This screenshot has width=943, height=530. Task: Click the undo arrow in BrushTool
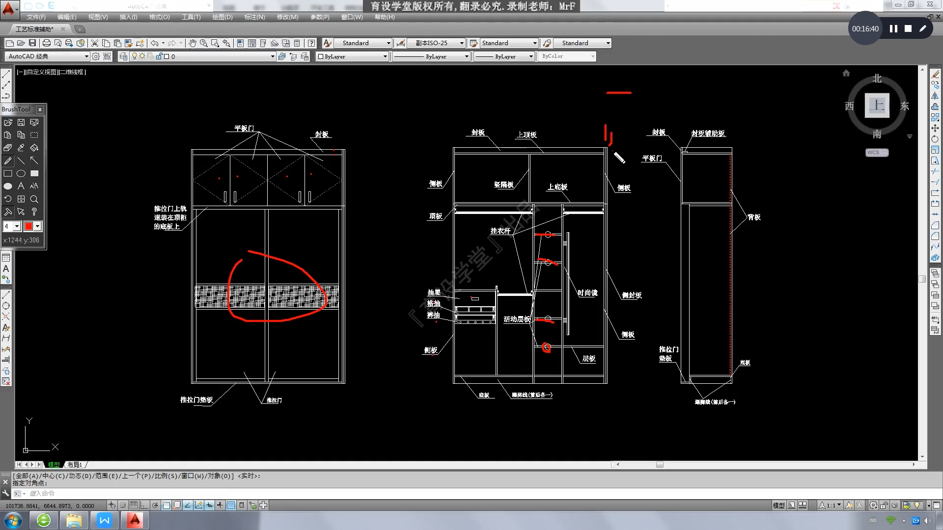pos(8,199)
